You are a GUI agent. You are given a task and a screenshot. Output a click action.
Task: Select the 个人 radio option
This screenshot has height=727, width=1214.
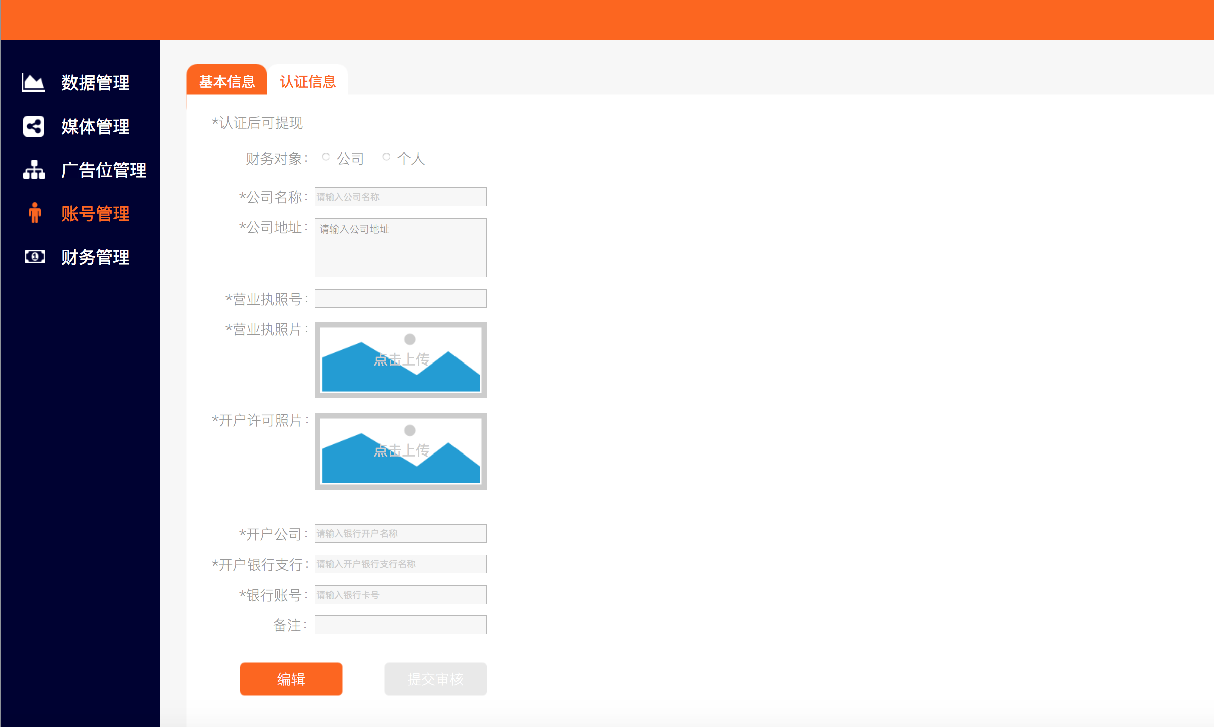[386, 157]
